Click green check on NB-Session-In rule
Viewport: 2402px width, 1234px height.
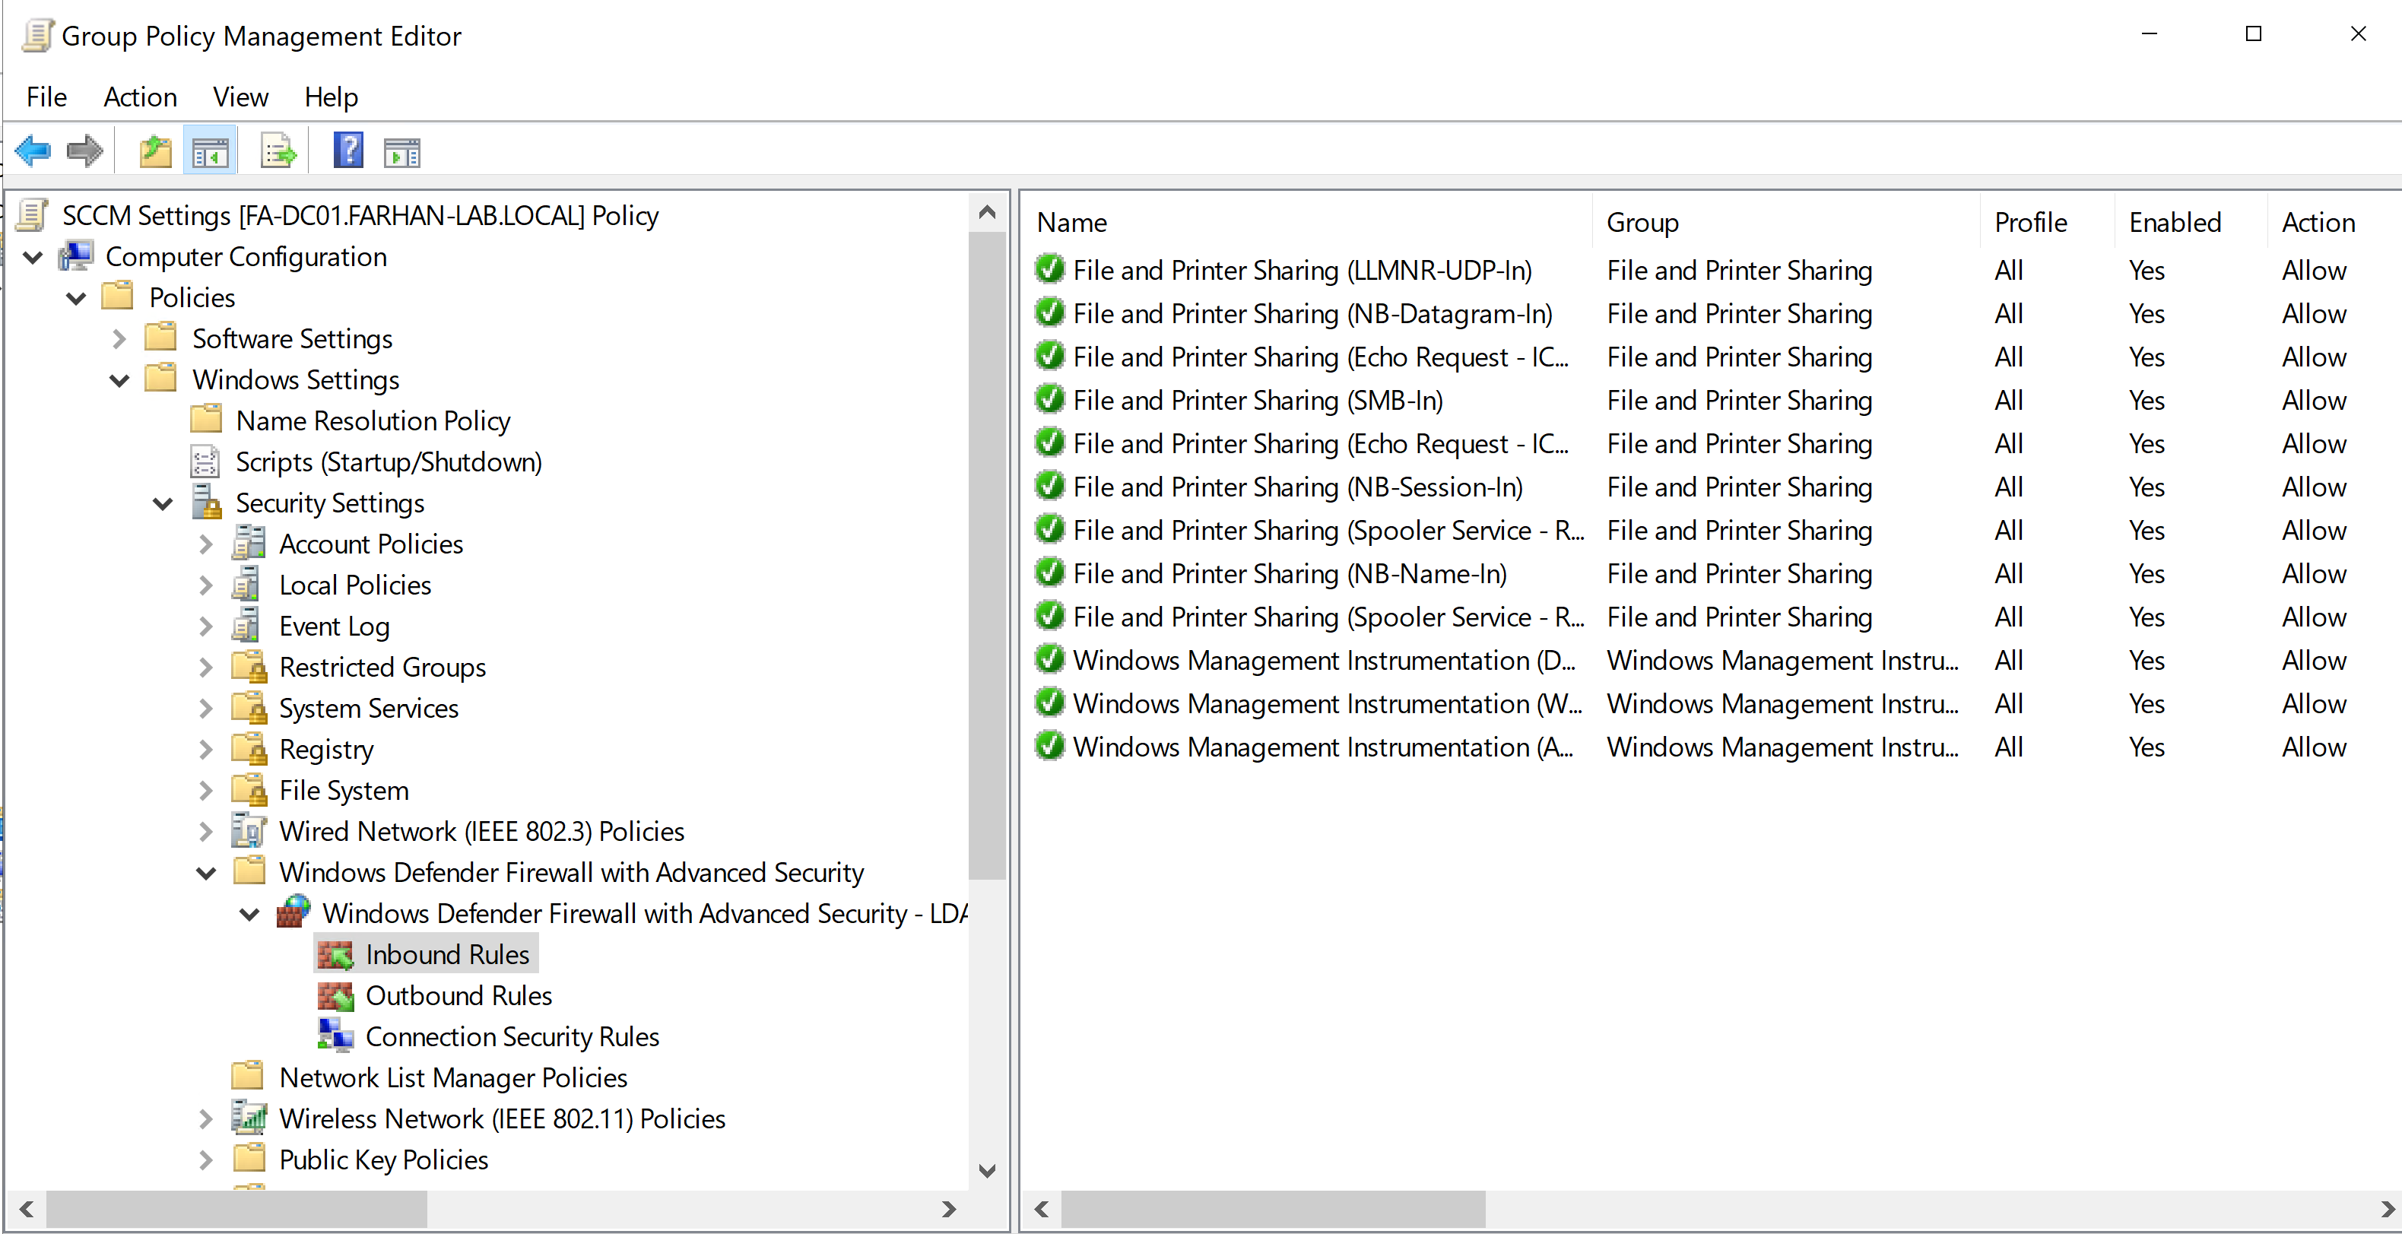coord(1050,487)
